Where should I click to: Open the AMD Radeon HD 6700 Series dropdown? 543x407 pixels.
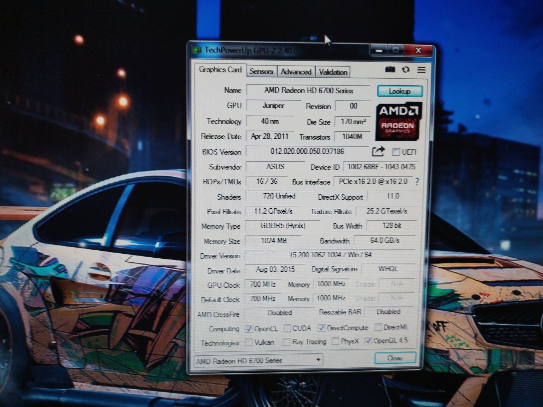coord(258,360)
